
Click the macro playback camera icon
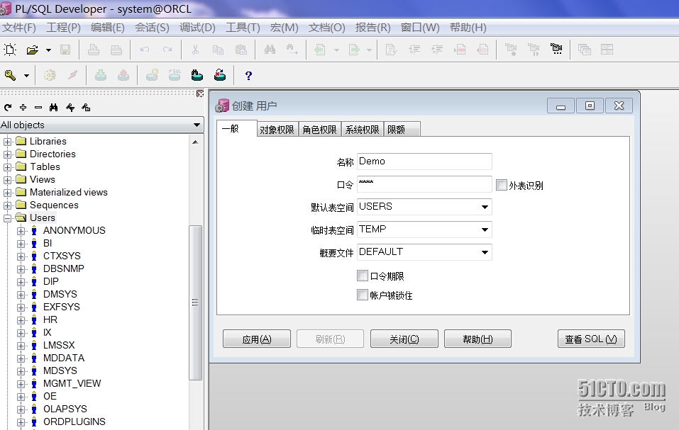tap(556, 49)
